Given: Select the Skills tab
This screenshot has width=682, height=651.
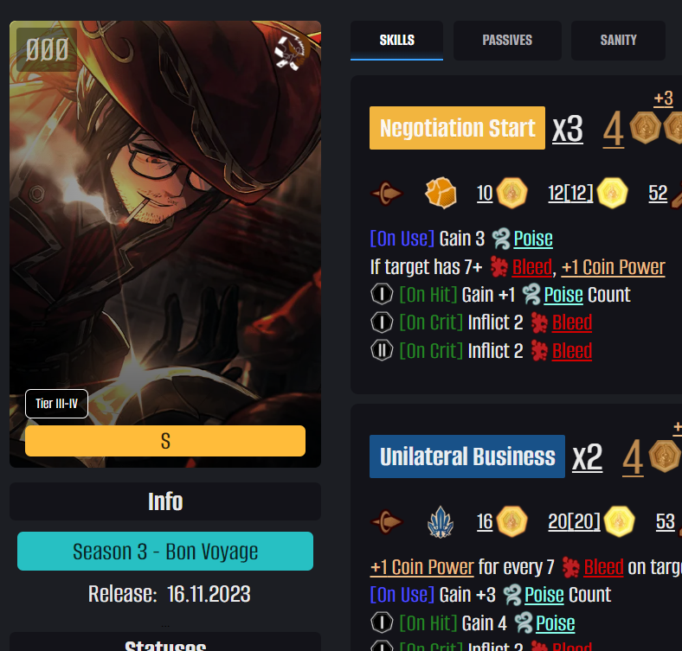Looking at the screenshot, I should (x=396, y=41).
